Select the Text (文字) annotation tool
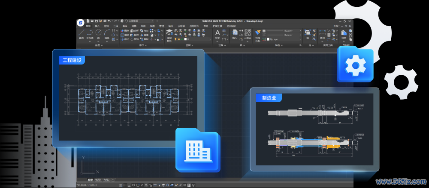429x188 pixels. coord(217,33)
